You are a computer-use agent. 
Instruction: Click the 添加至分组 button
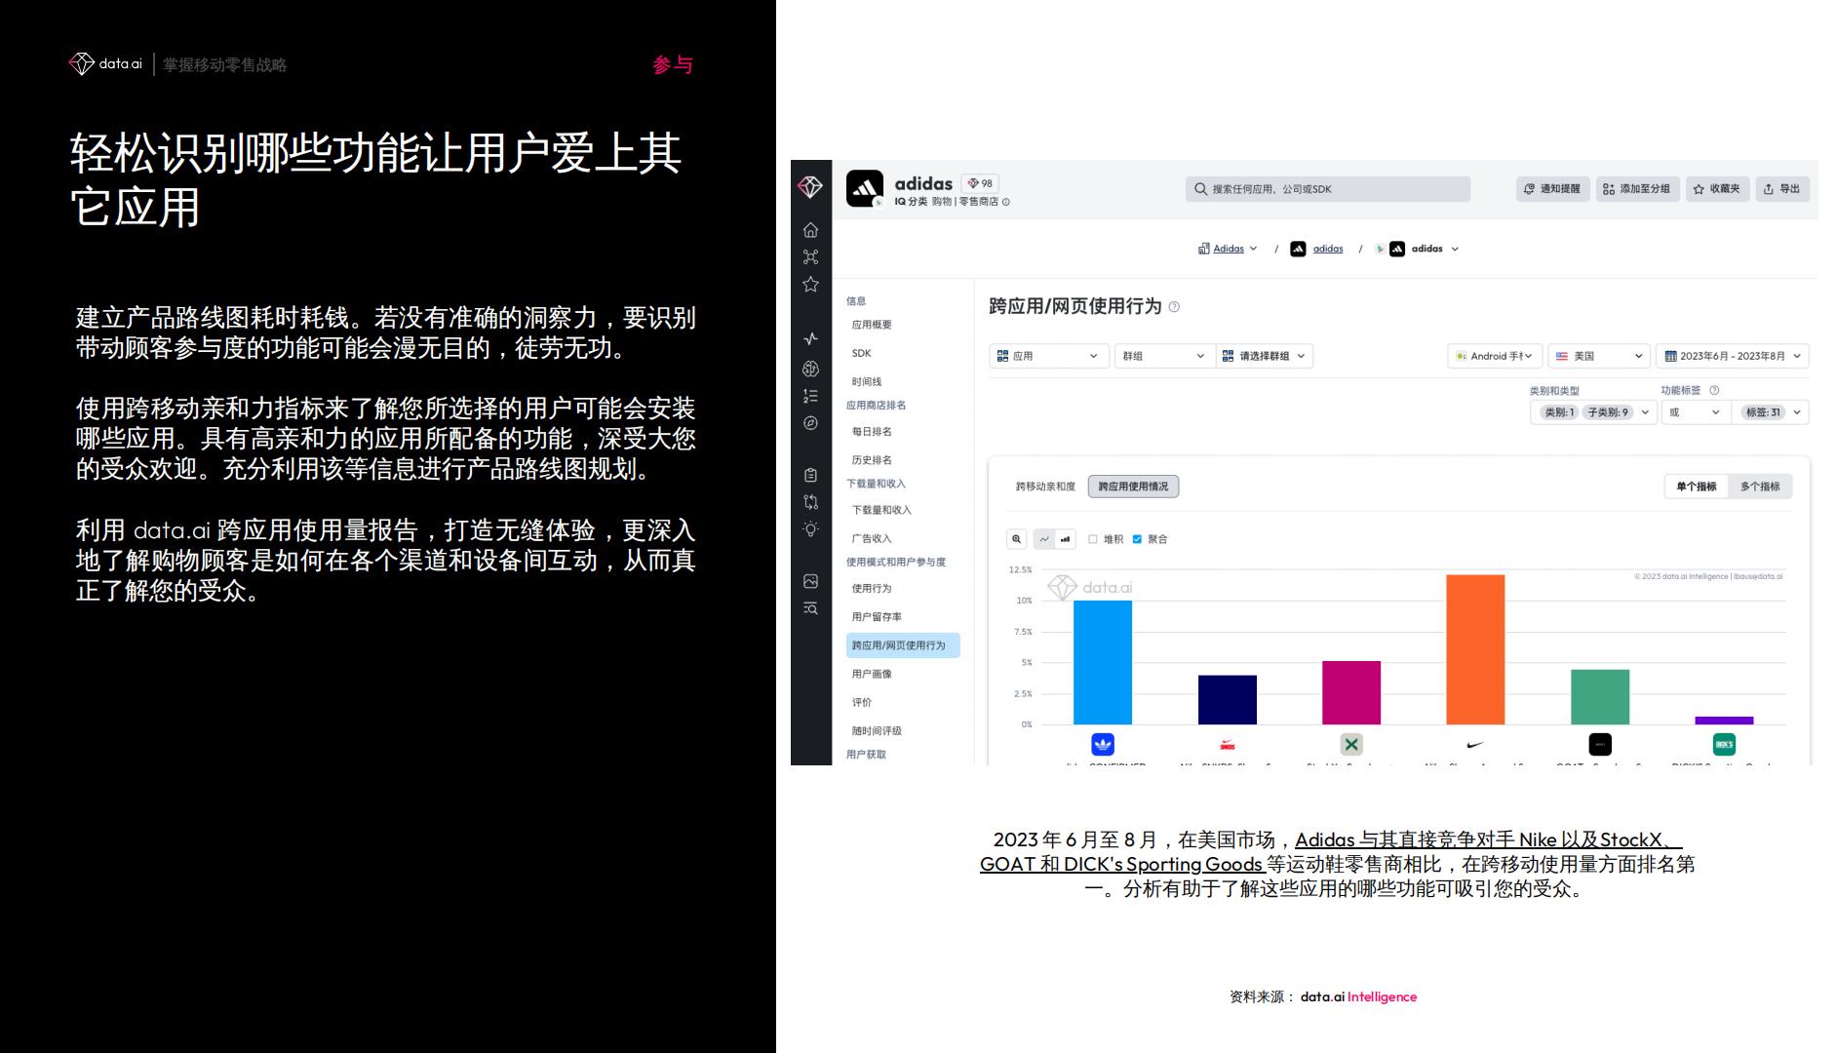[x=1637, y=189]
